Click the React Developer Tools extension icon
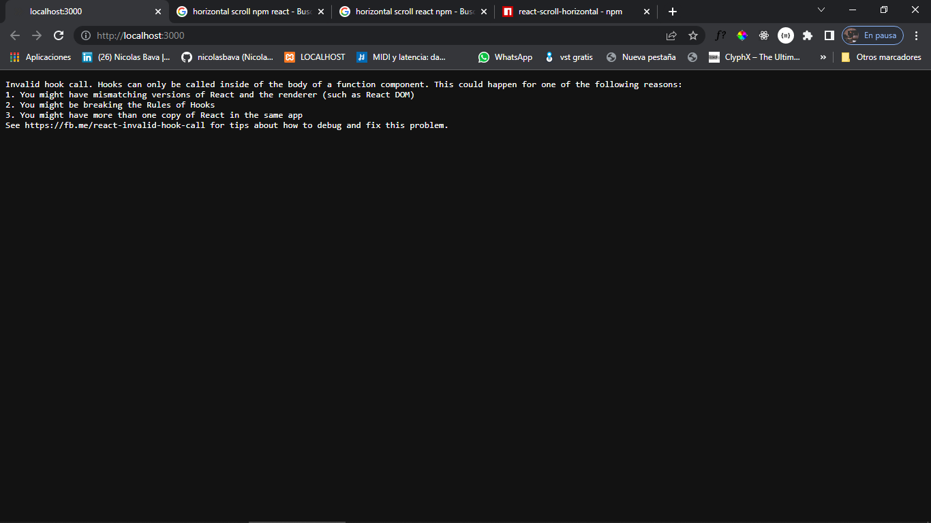The width and height of the screenshot is (931, 523). pyautogui.click(x=764, y=35)
